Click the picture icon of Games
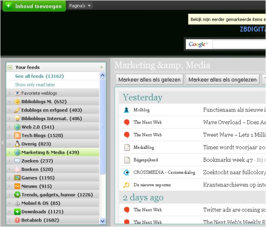This screenshot has width=266, height=227. pos(17,178)
